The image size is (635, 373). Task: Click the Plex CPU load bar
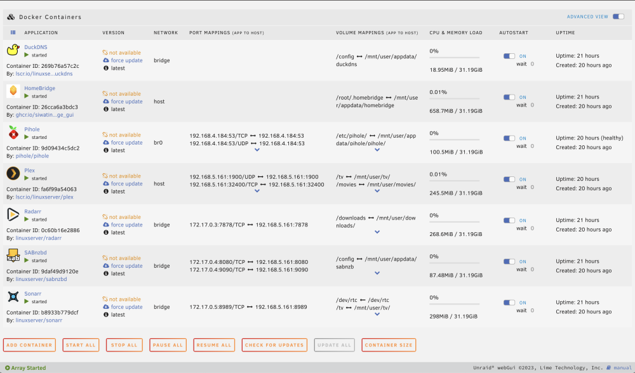455,181
